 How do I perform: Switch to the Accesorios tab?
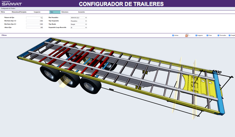click(x=82, y=12)
